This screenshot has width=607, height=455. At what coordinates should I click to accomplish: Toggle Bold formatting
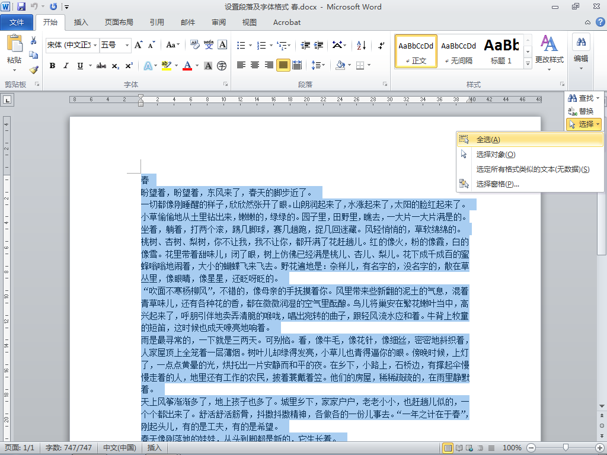click(x=52, y=66)
